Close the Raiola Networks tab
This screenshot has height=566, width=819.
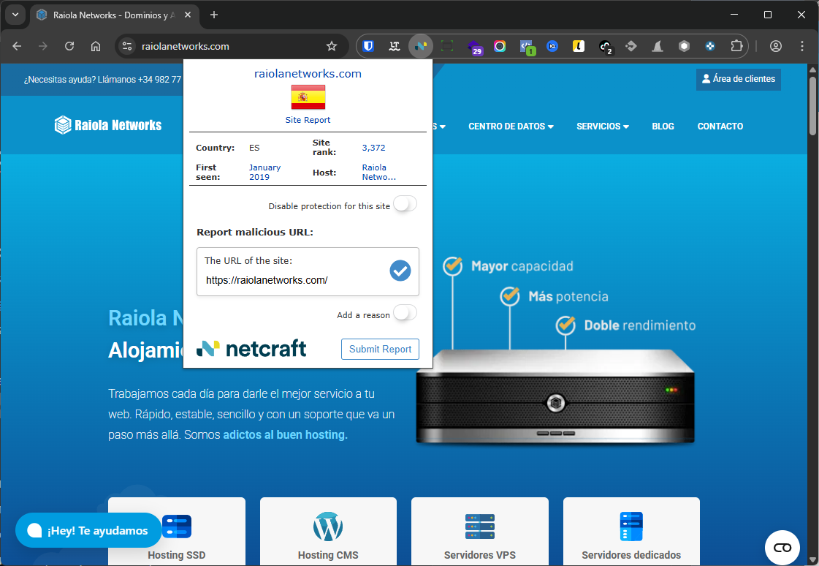click(188, 15)
